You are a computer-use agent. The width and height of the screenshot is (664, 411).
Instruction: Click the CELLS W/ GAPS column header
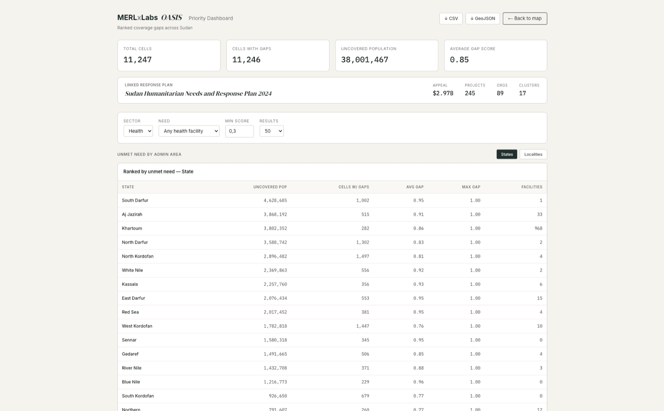coord(354,187)
